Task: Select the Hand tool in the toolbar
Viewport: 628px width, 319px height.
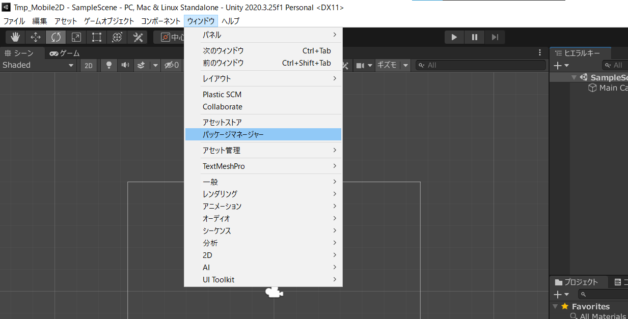Action: point(16,37)
